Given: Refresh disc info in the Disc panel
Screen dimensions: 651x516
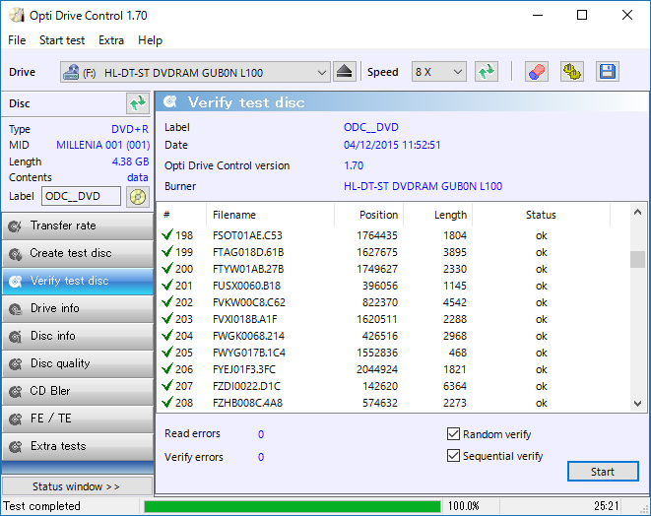Looking at the screenshot, I should pos(138,103).
